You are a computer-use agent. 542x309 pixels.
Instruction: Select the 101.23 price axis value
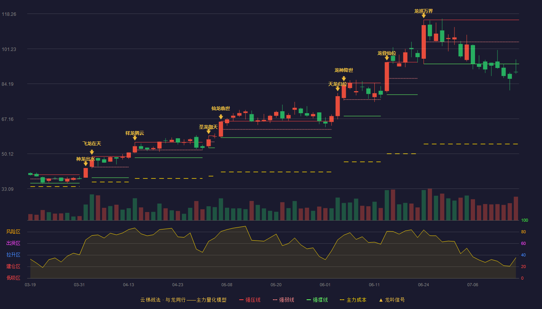click(x=9, y=49)
